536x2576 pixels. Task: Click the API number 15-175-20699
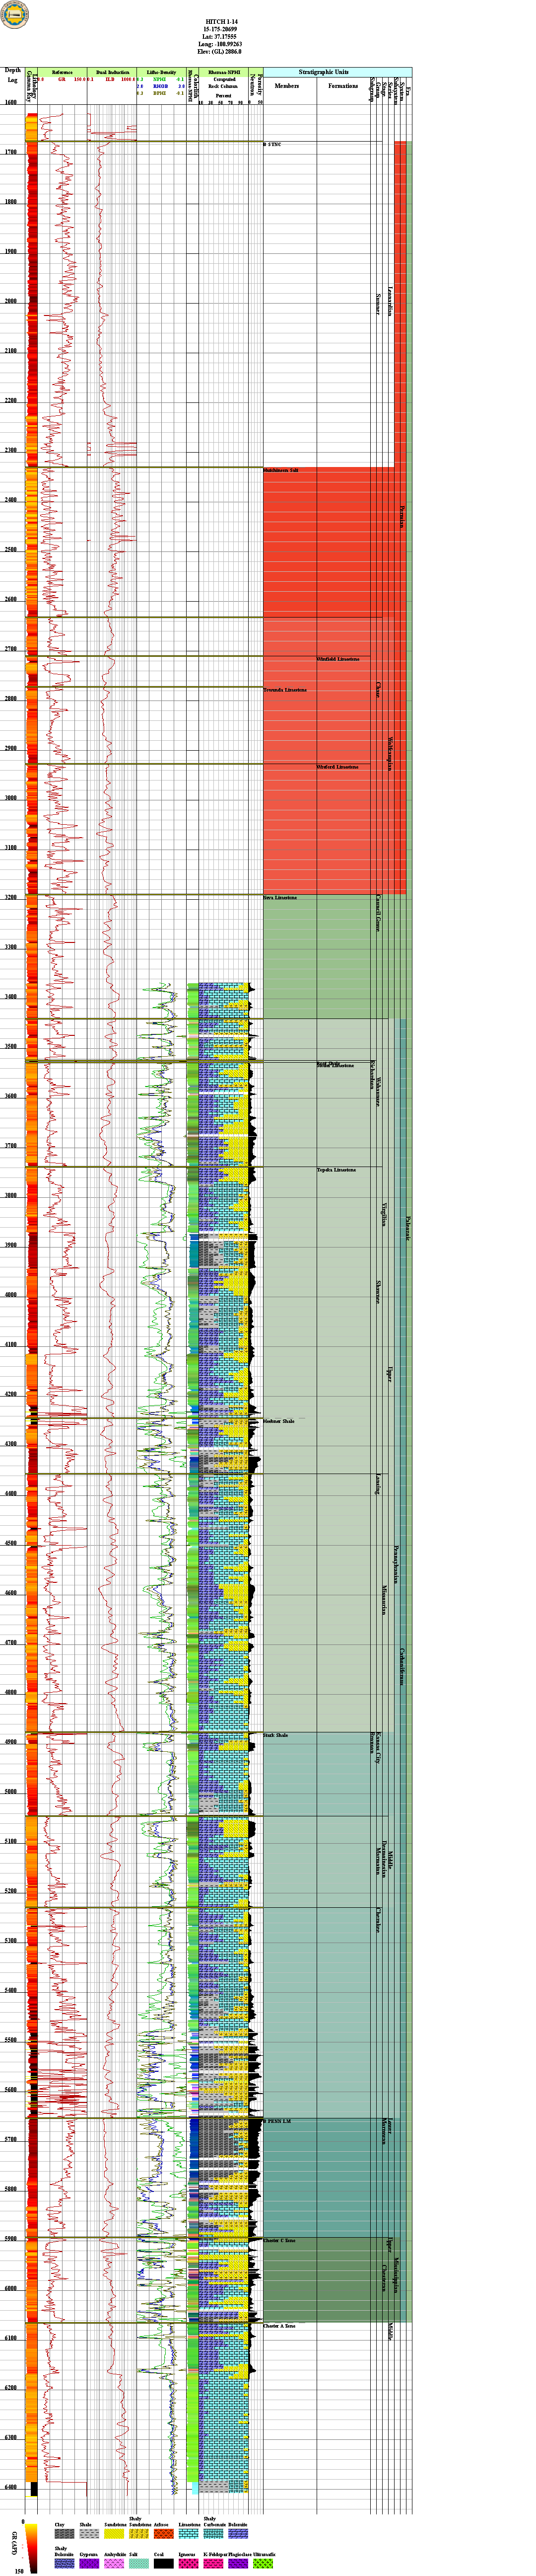pos(220,29)
